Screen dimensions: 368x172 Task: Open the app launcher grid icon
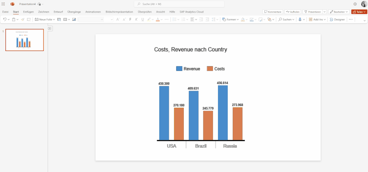(x=3, y=4)
